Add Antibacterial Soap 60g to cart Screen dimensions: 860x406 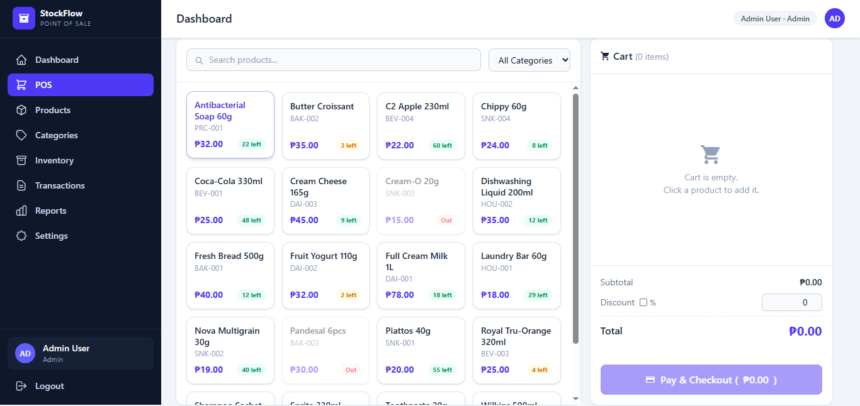tap(230, 125)
